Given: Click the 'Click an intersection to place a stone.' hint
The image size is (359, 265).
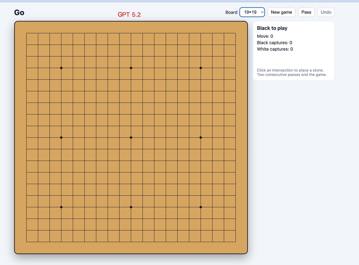Looking at the screenshot, I should coord(290,70).
